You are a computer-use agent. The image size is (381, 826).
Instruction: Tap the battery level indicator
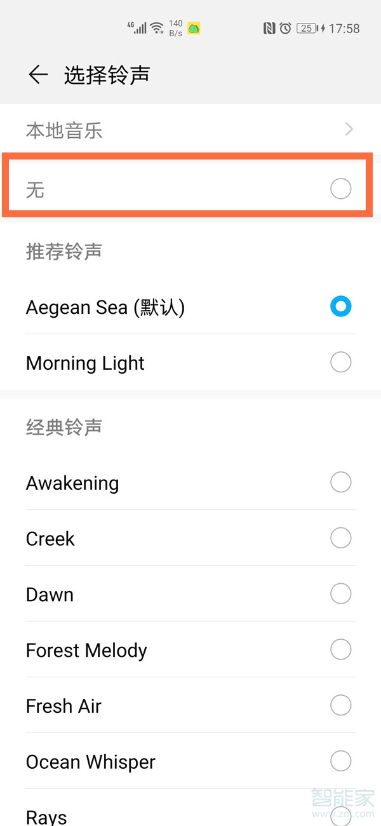307,28
